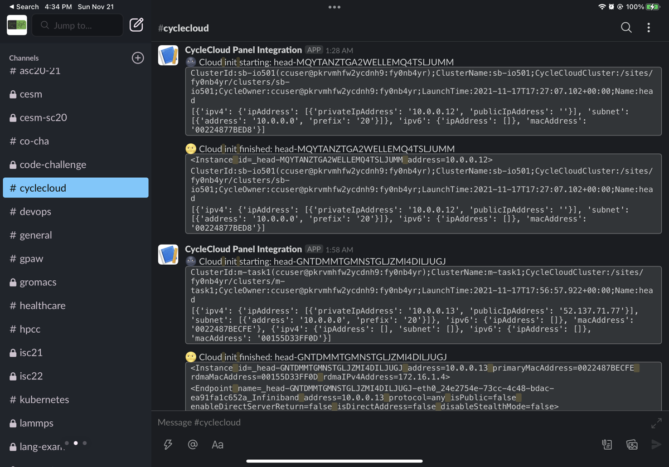
Task: Open the isc21 channel
Action: (x=76, y=352)
